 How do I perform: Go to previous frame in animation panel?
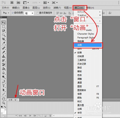(x=25, y=116)
